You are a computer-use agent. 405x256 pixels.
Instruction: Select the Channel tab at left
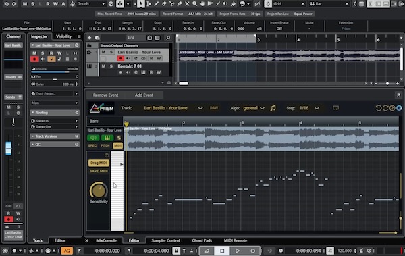tap(13, 36)
